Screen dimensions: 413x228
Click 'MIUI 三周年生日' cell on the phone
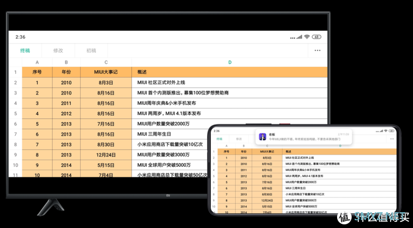pos(340,189)
